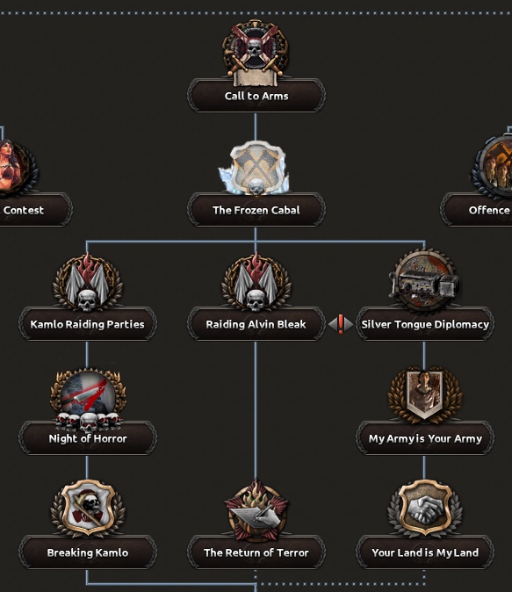Image resolution: width=512 pixels, height=592 pixels.
Task: Choose the Silver Tongue Diplomacy label
Action: pos(425,324)
